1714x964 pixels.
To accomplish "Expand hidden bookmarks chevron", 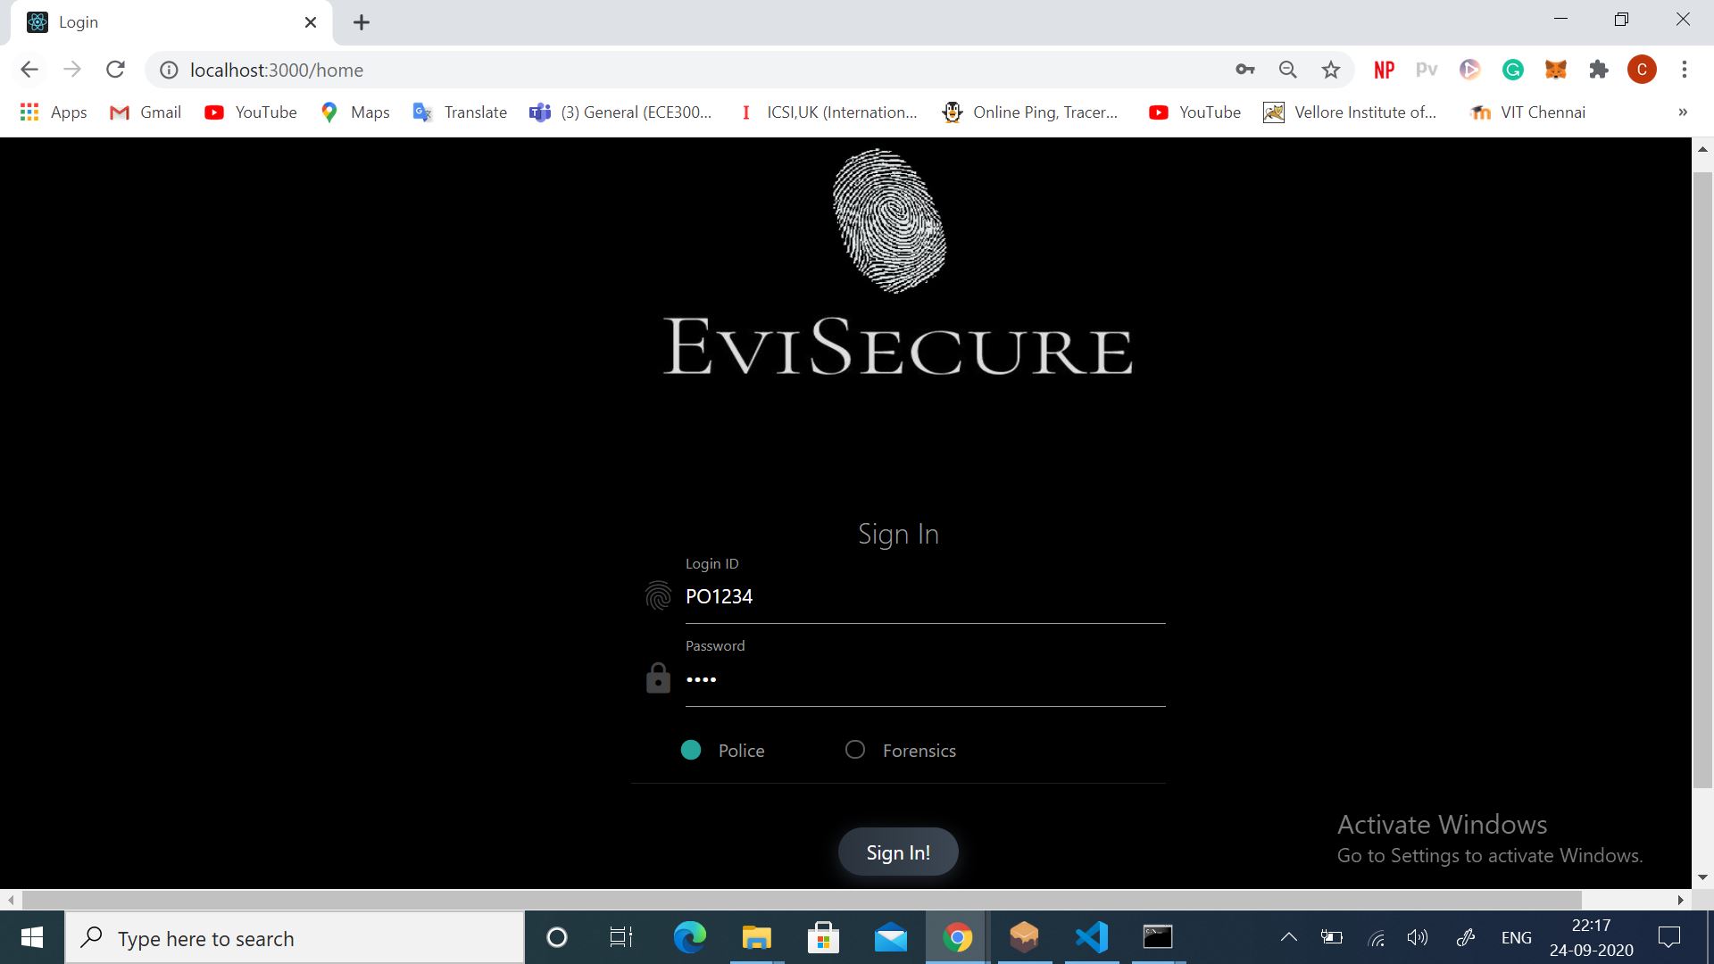I will (1682, 112).
